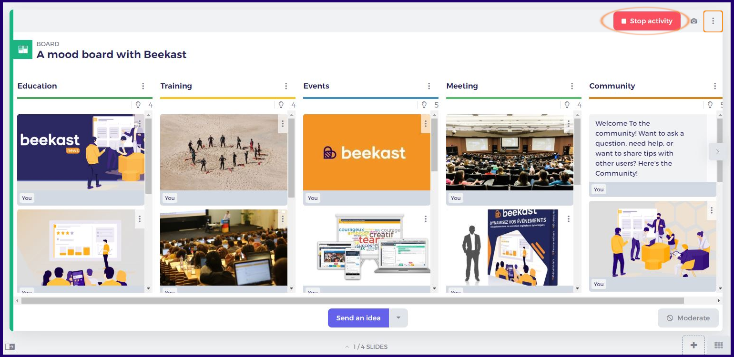
Task: Click the Events column vertical scrollbar thumb
Action: [x=434, y=145]
